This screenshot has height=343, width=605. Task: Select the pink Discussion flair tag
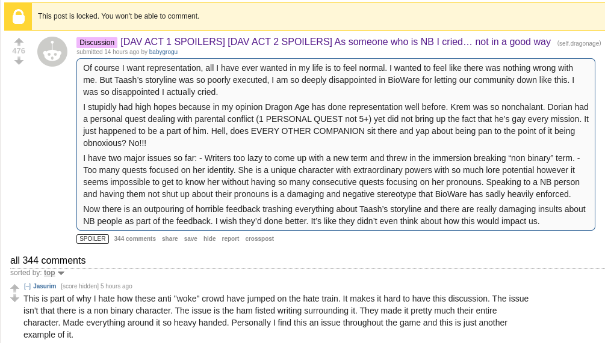tap(98, 42)
